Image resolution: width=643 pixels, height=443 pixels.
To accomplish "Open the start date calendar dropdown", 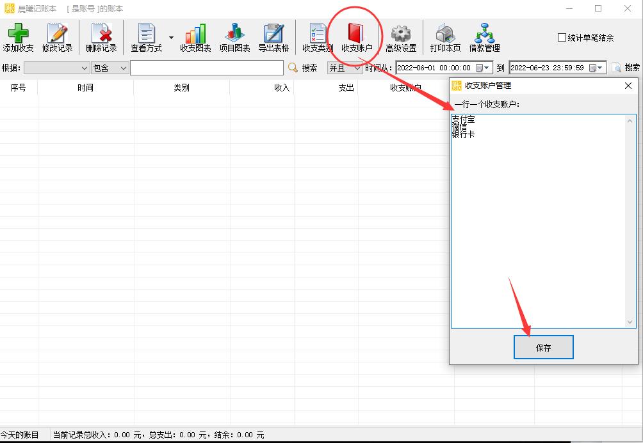I will tap(483, 68).
